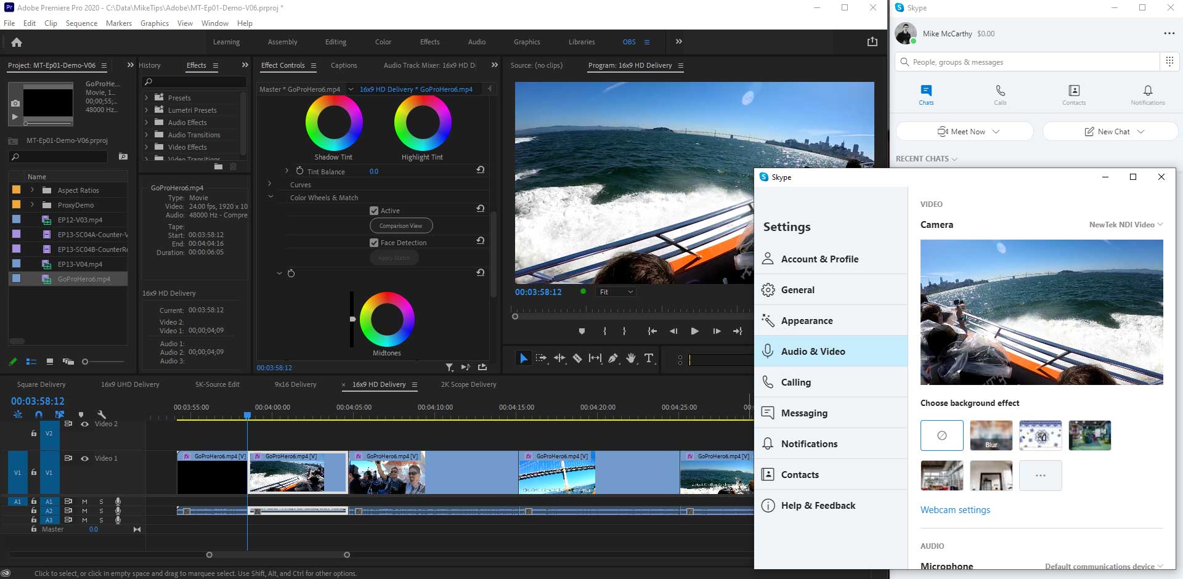Open Skype Calls tab

[x=1000, y=95]
